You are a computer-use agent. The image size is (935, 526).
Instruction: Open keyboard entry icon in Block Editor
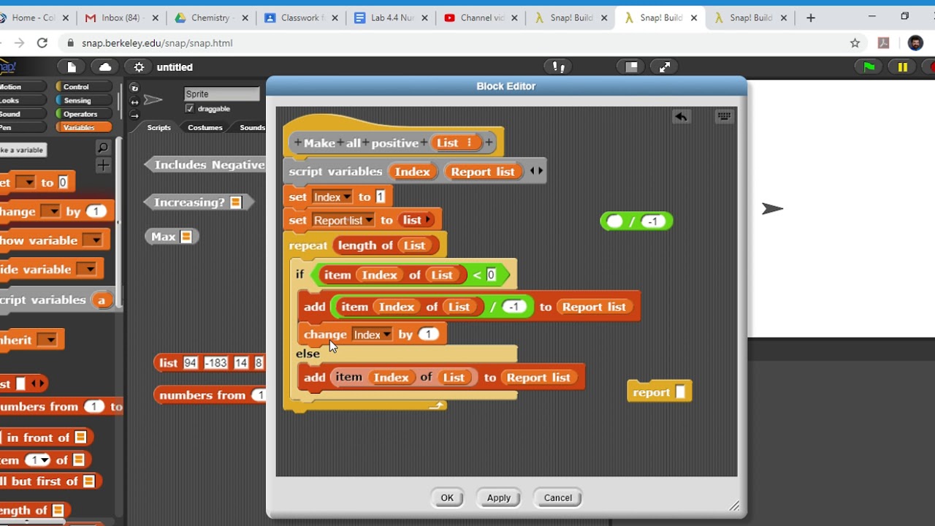click(x=724, y=117)
